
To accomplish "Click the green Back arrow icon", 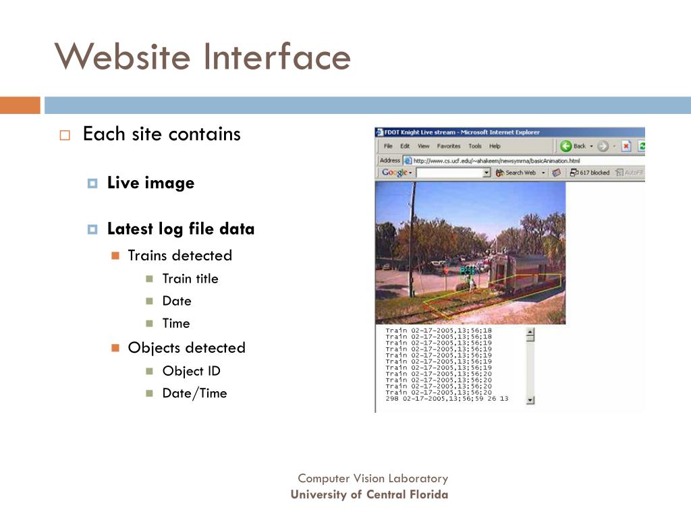I will click(566, 146).
